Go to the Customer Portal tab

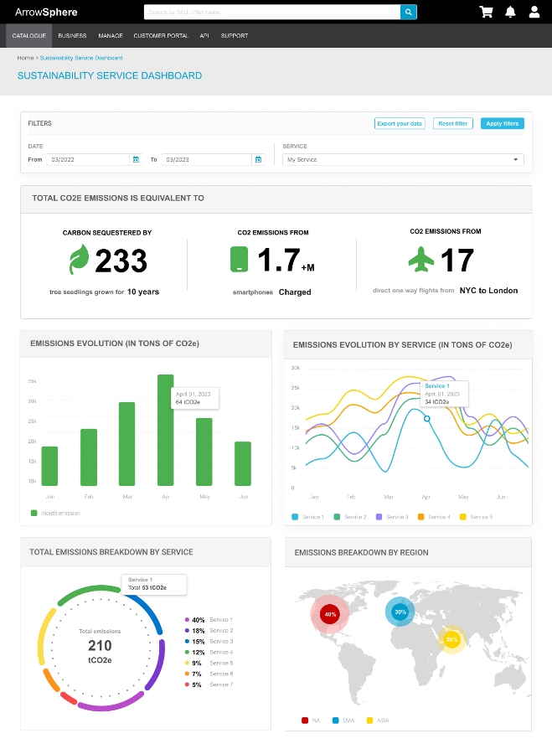(x=161, y=36)
